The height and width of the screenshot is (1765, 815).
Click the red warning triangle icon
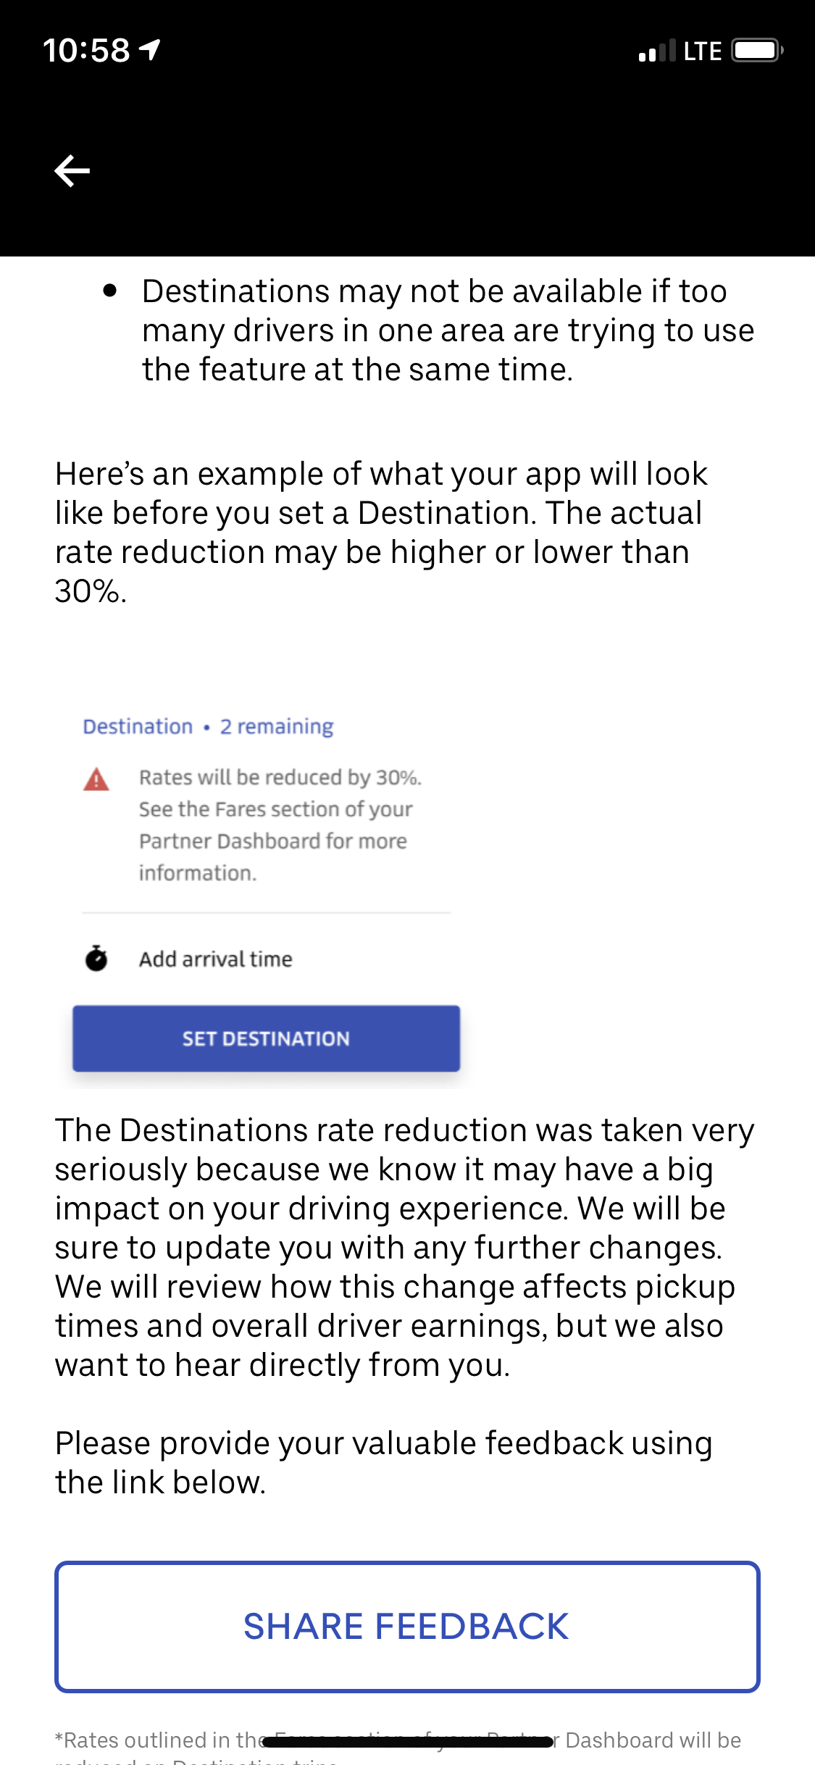pyautogui.click(x=96, y=780)
